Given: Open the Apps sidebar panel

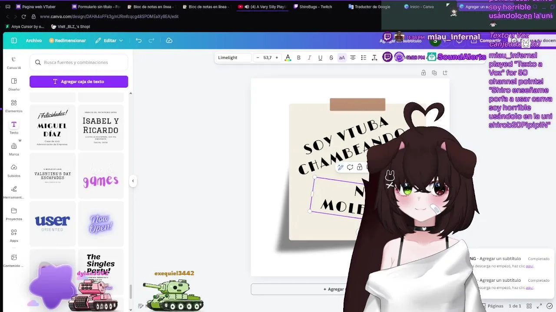Looking at the screenshot, I should click(14, 236).
